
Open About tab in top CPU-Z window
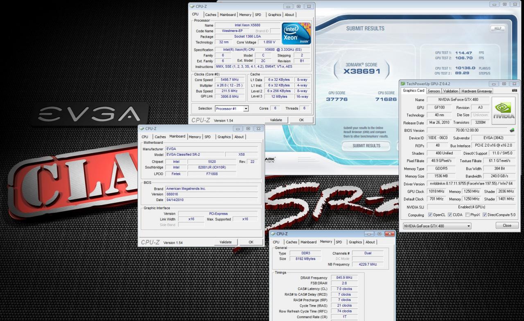(x=289, y=15)
